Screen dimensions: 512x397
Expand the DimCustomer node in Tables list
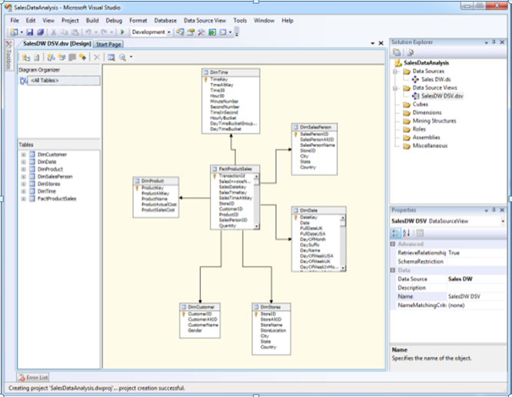(24, 155)
